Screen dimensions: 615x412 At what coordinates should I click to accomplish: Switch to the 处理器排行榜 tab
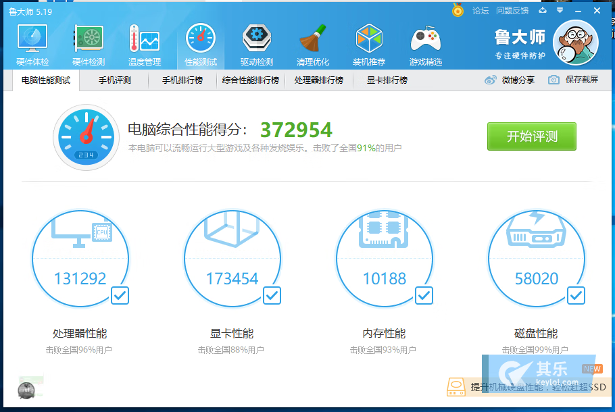(x=319, y=80)
